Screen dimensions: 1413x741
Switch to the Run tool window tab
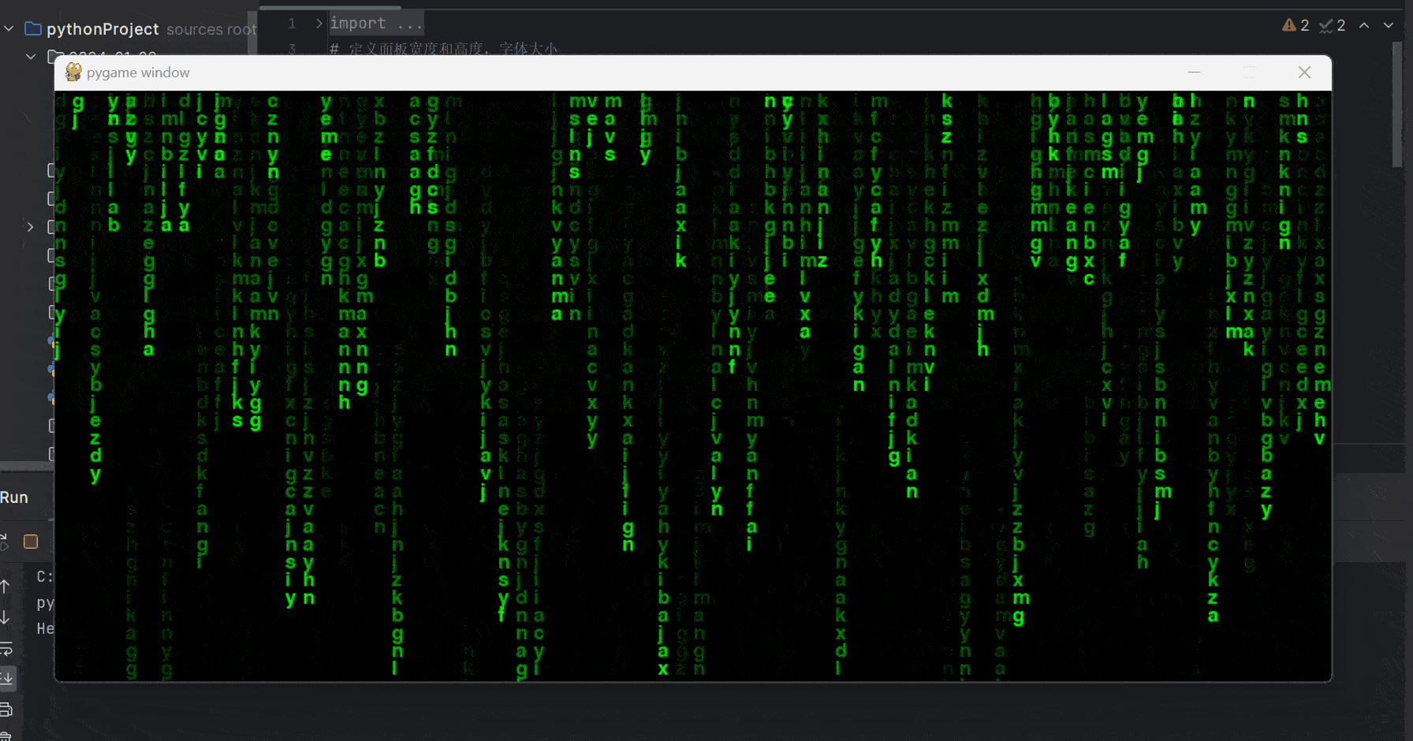tap(15, 497)
